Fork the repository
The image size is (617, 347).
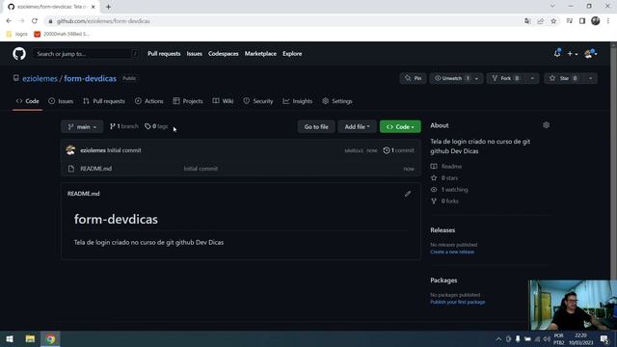(x=506, y=78)
